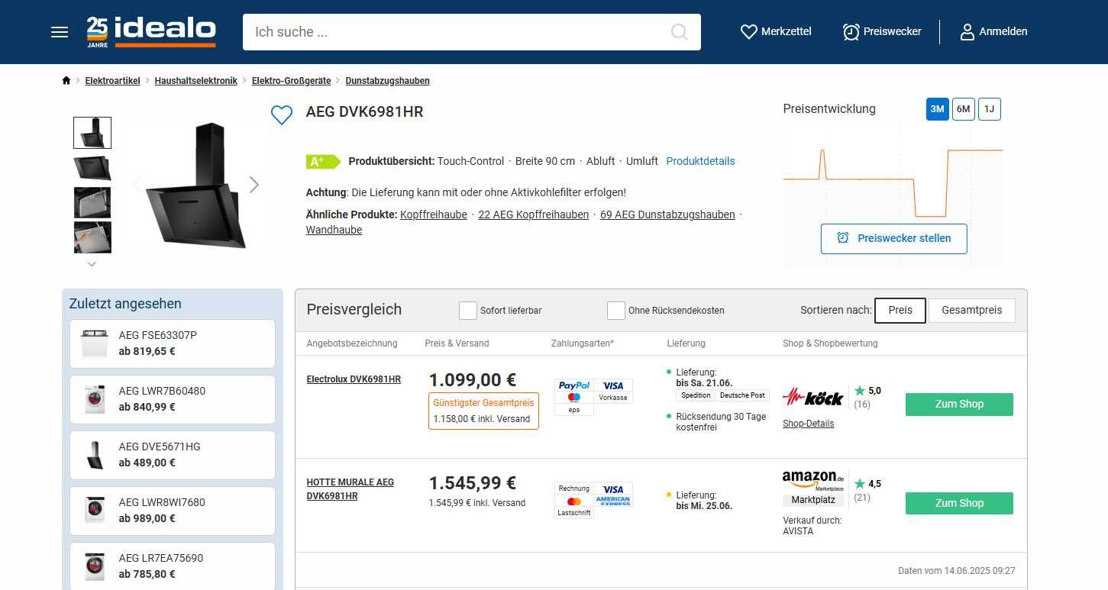Screen dimensions: 1108x590
Task: Open the Haushaltselektronik breadcrumb
Action: 196,81
